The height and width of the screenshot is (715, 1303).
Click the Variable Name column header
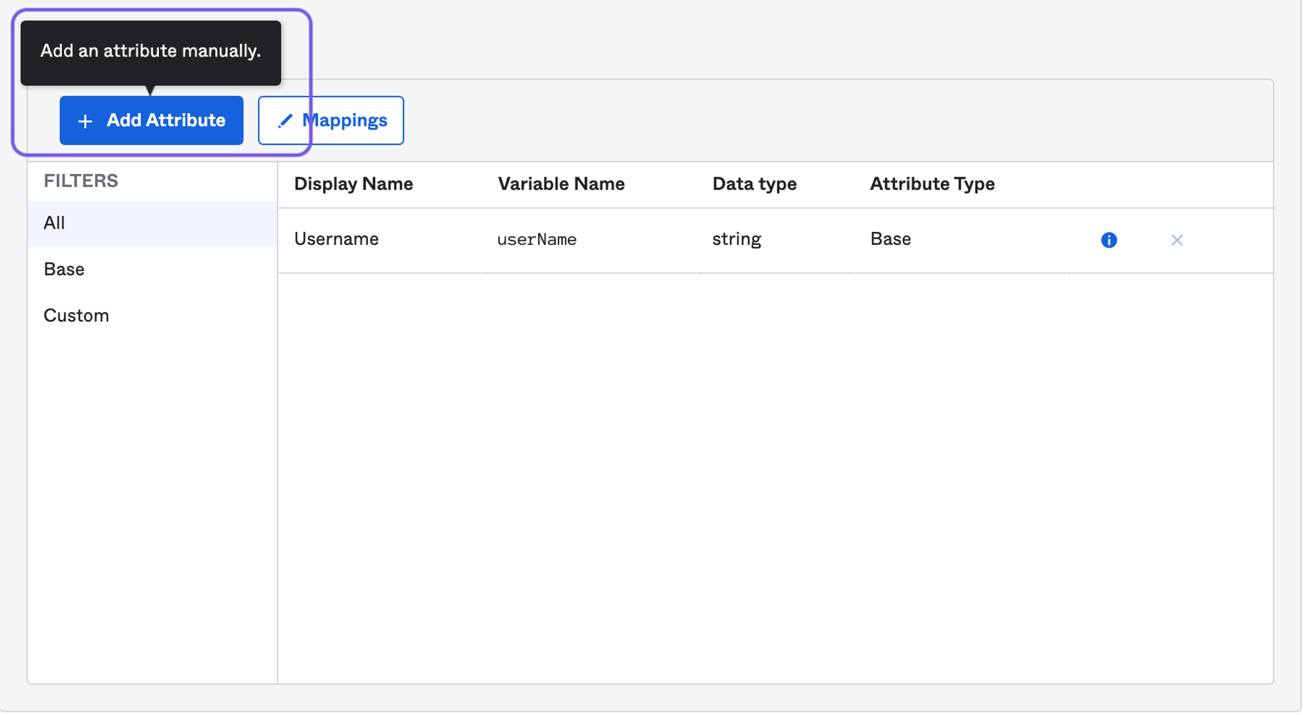[561, 184]
